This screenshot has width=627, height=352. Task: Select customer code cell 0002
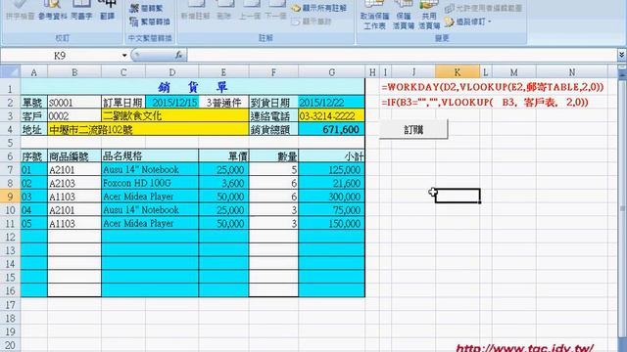point(74,116)
